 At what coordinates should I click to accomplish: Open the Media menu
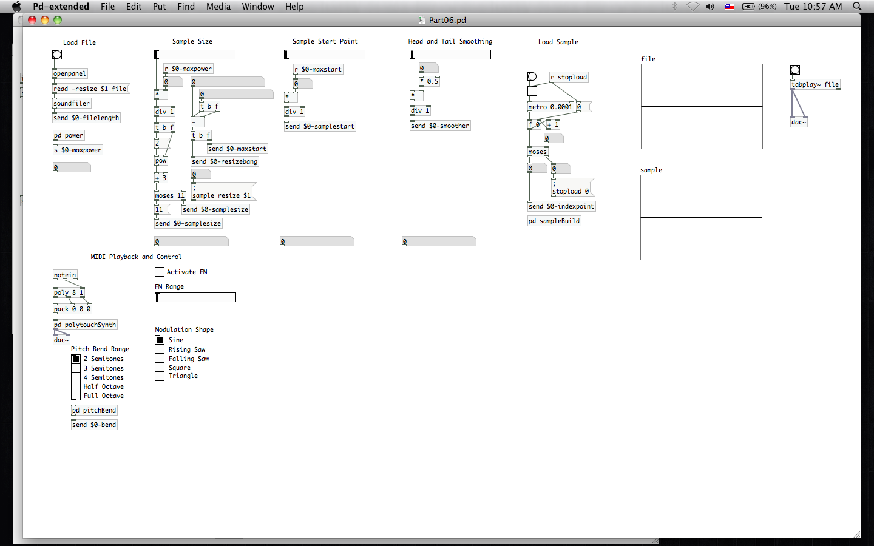[218, 7]
